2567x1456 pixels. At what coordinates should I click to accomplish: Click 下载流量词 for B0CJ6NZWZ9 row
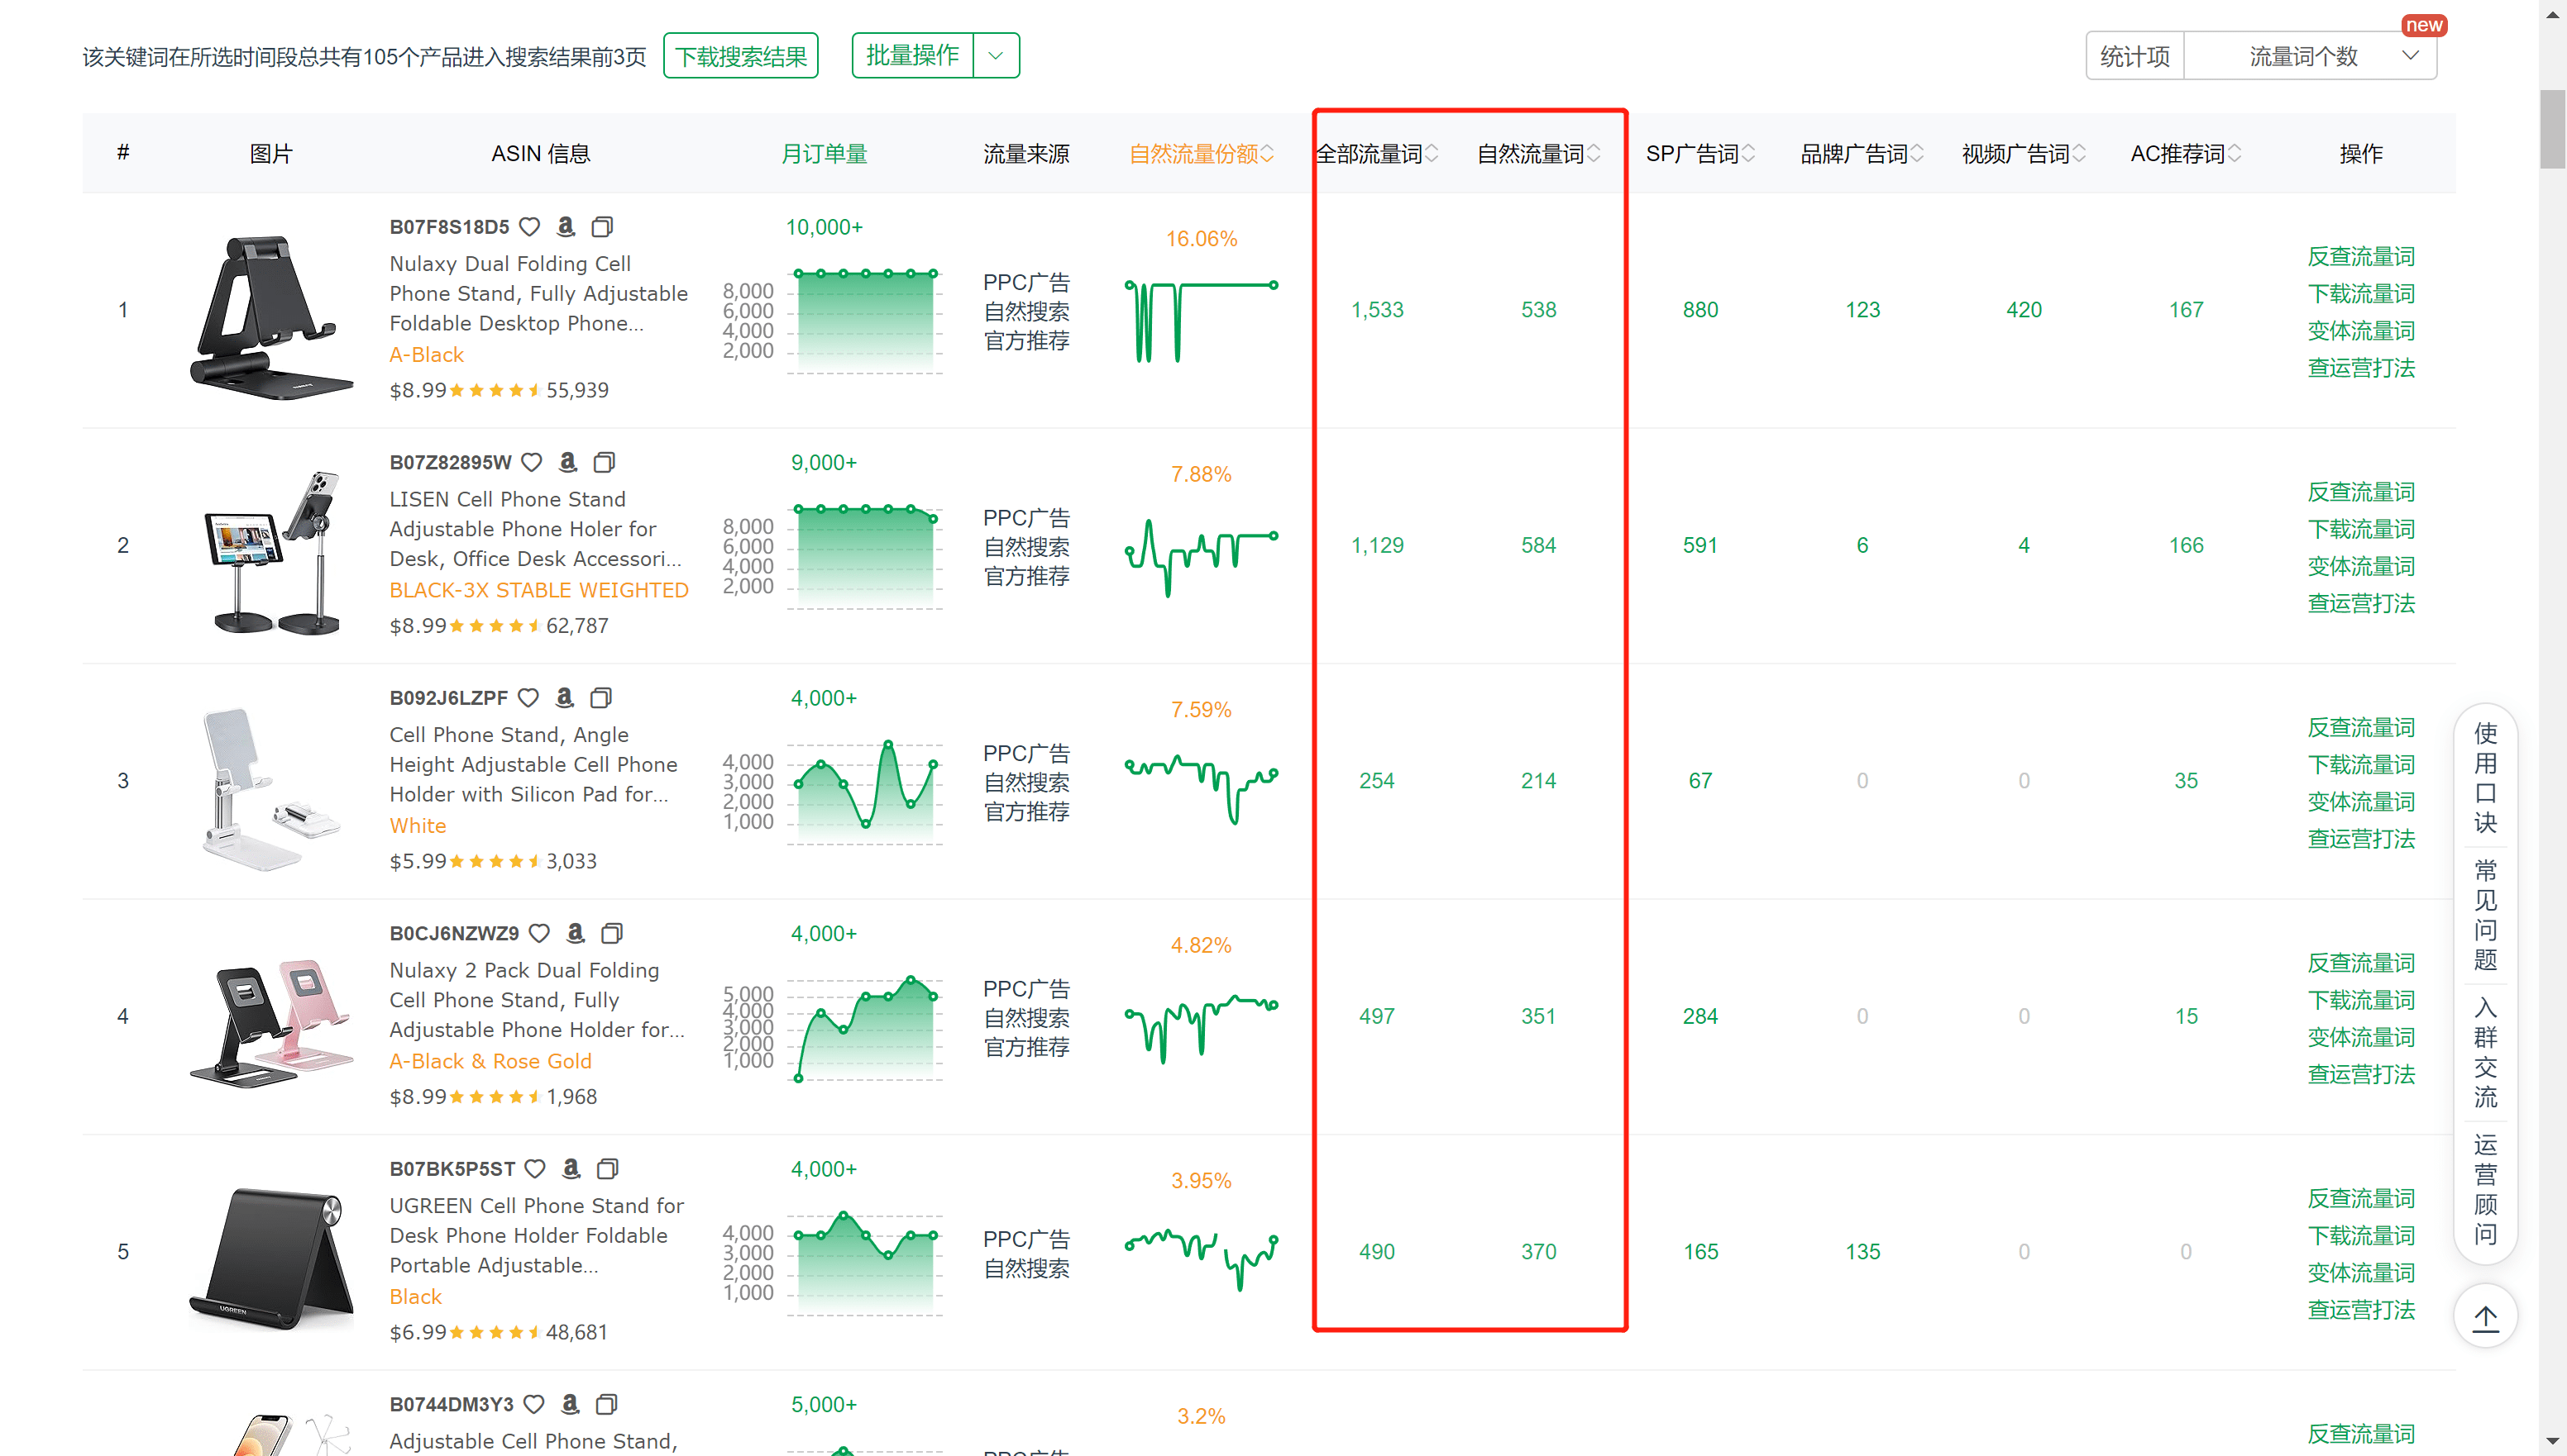(x=2361, y=1000)
